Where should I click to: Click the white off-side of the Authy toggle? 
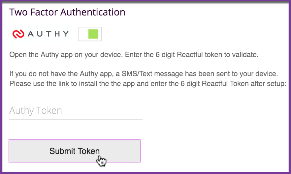point(83,34)
